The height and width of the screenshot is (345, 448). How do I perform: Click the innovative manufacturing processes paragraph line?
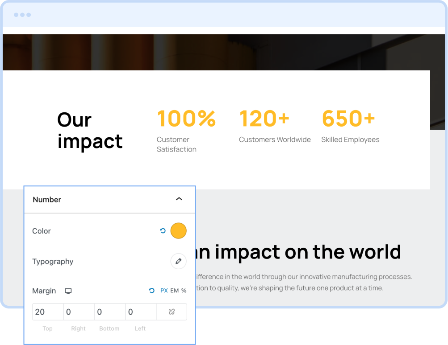click(304, 276)
